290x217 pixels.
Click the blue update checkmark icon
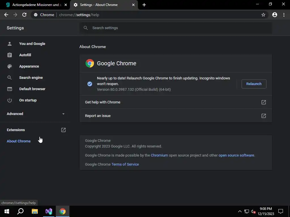point(90,84)
